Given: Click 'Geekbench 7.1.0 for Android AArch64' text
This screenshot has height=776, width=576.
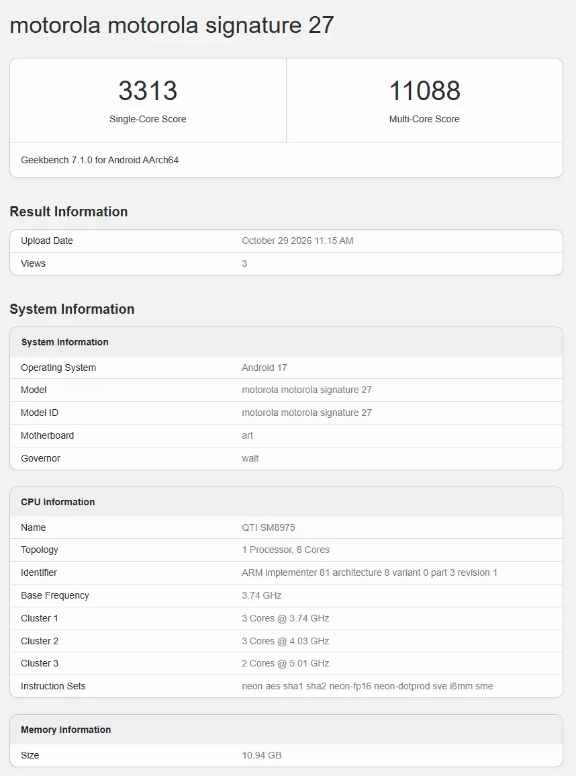Looking at the screenshot, I should (99, 160).
